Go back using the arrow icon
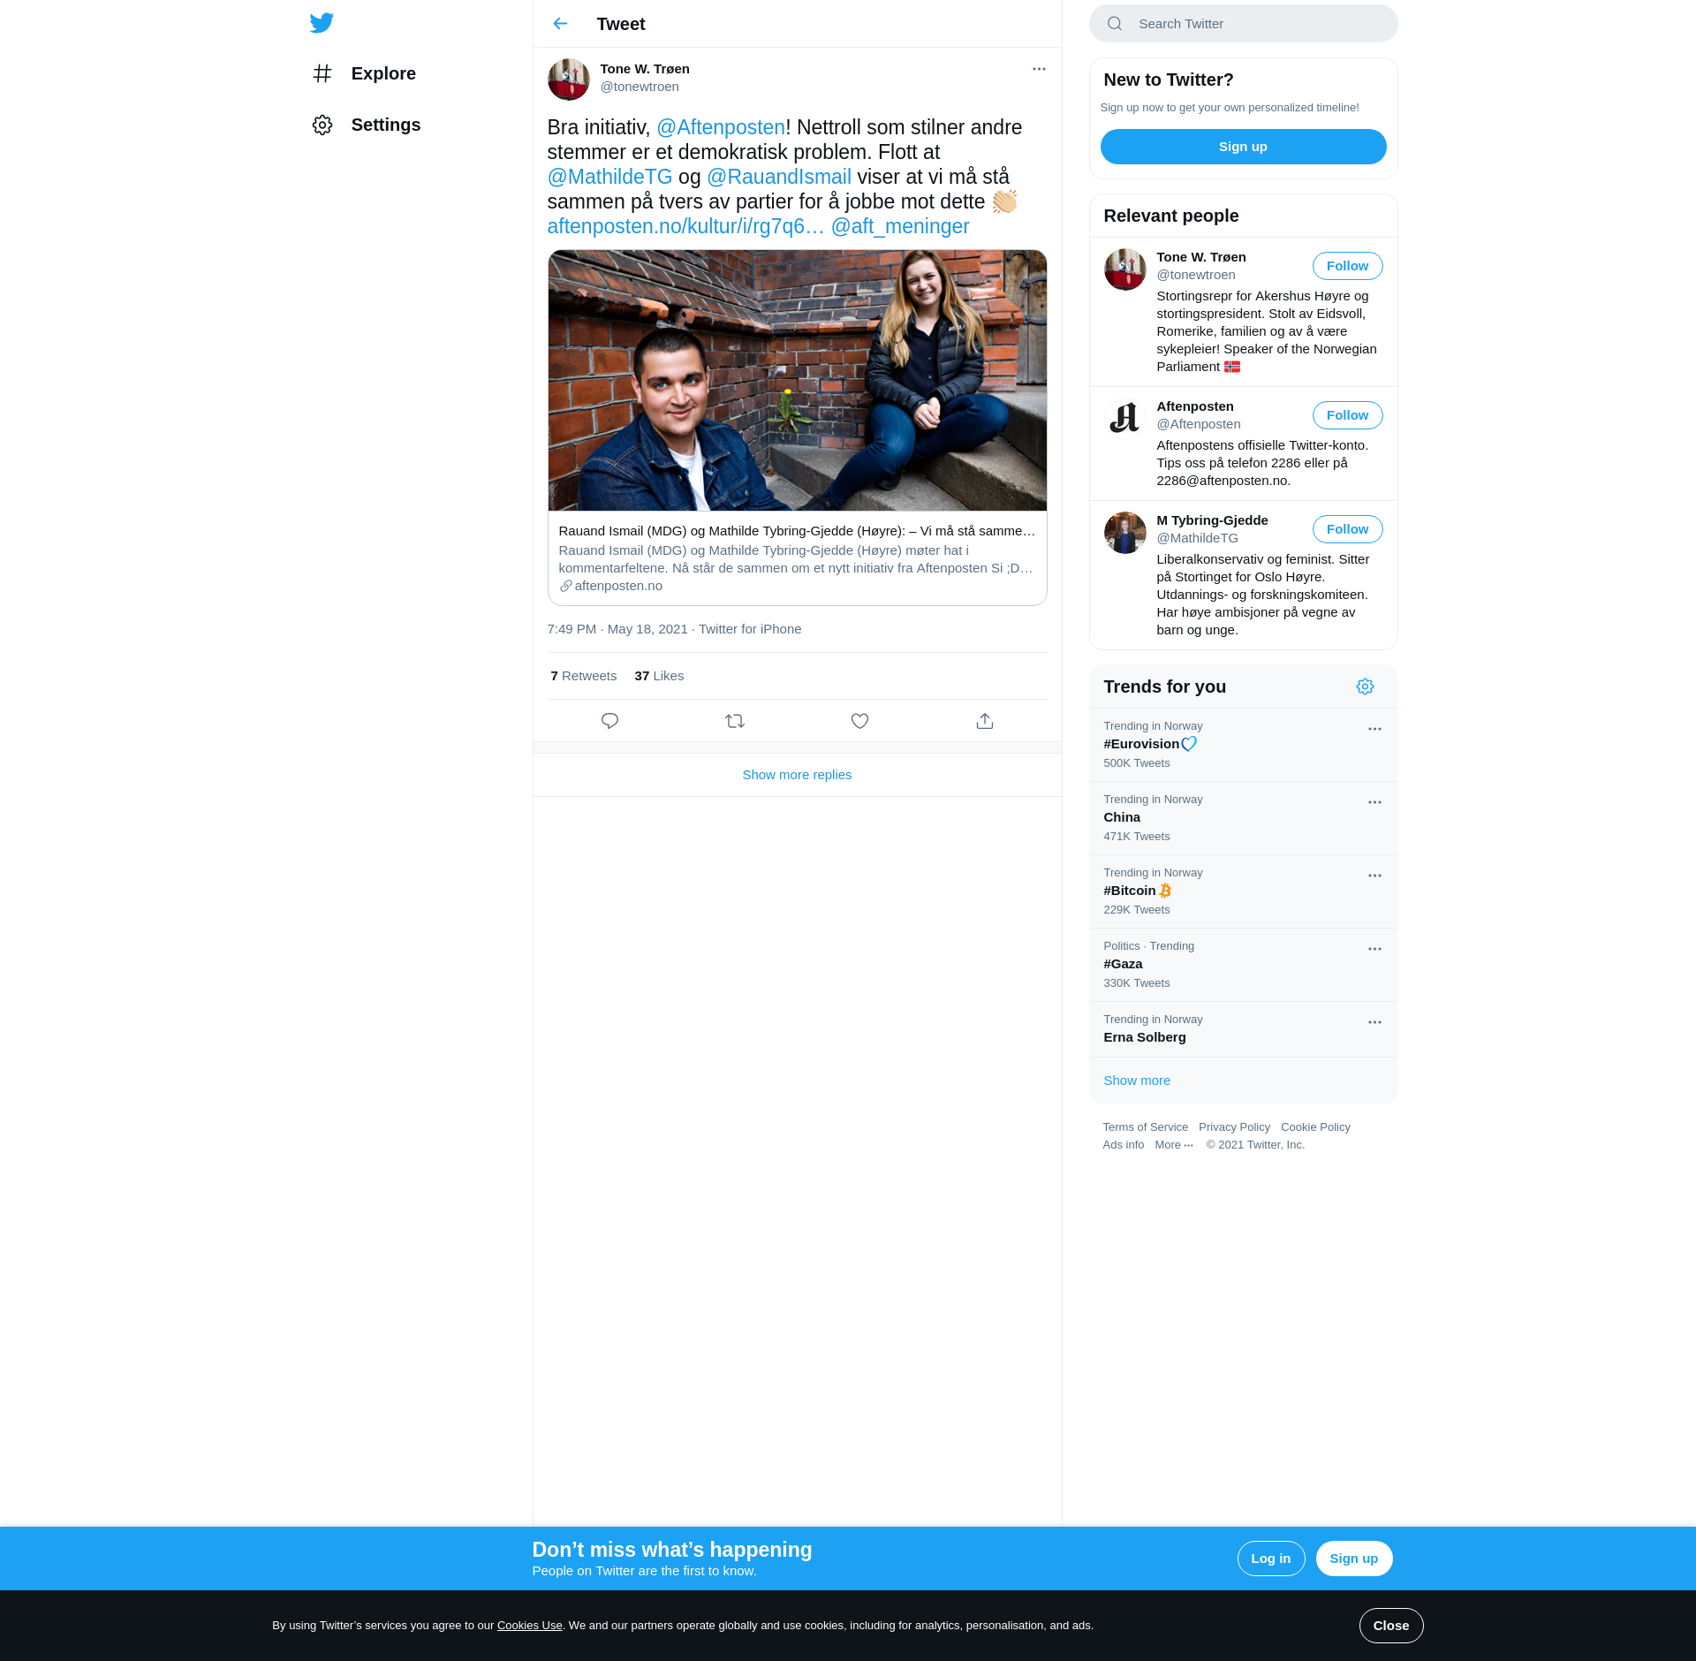1696x1661 pixels. click(560, 24)
